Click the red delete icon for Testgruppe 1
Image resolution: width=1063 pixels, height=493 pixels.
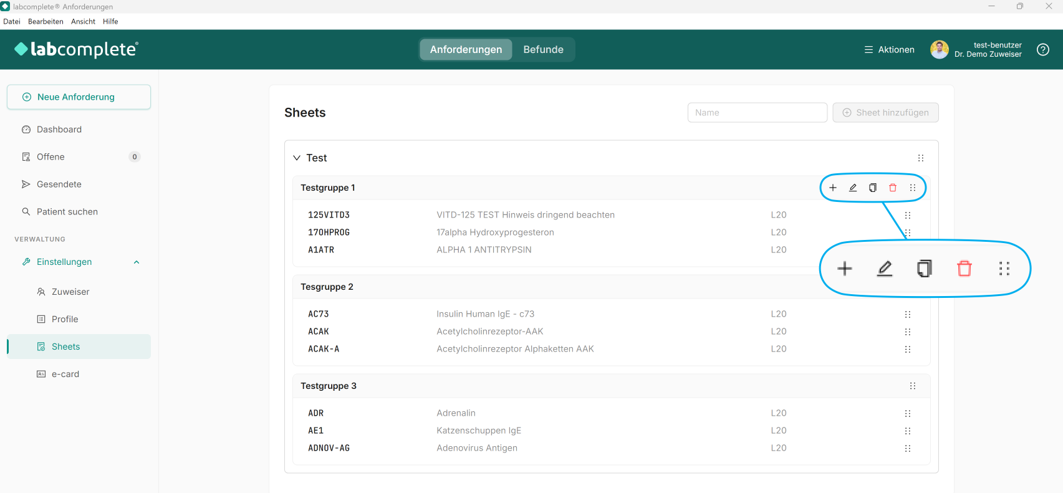click(x=893, y=188)
